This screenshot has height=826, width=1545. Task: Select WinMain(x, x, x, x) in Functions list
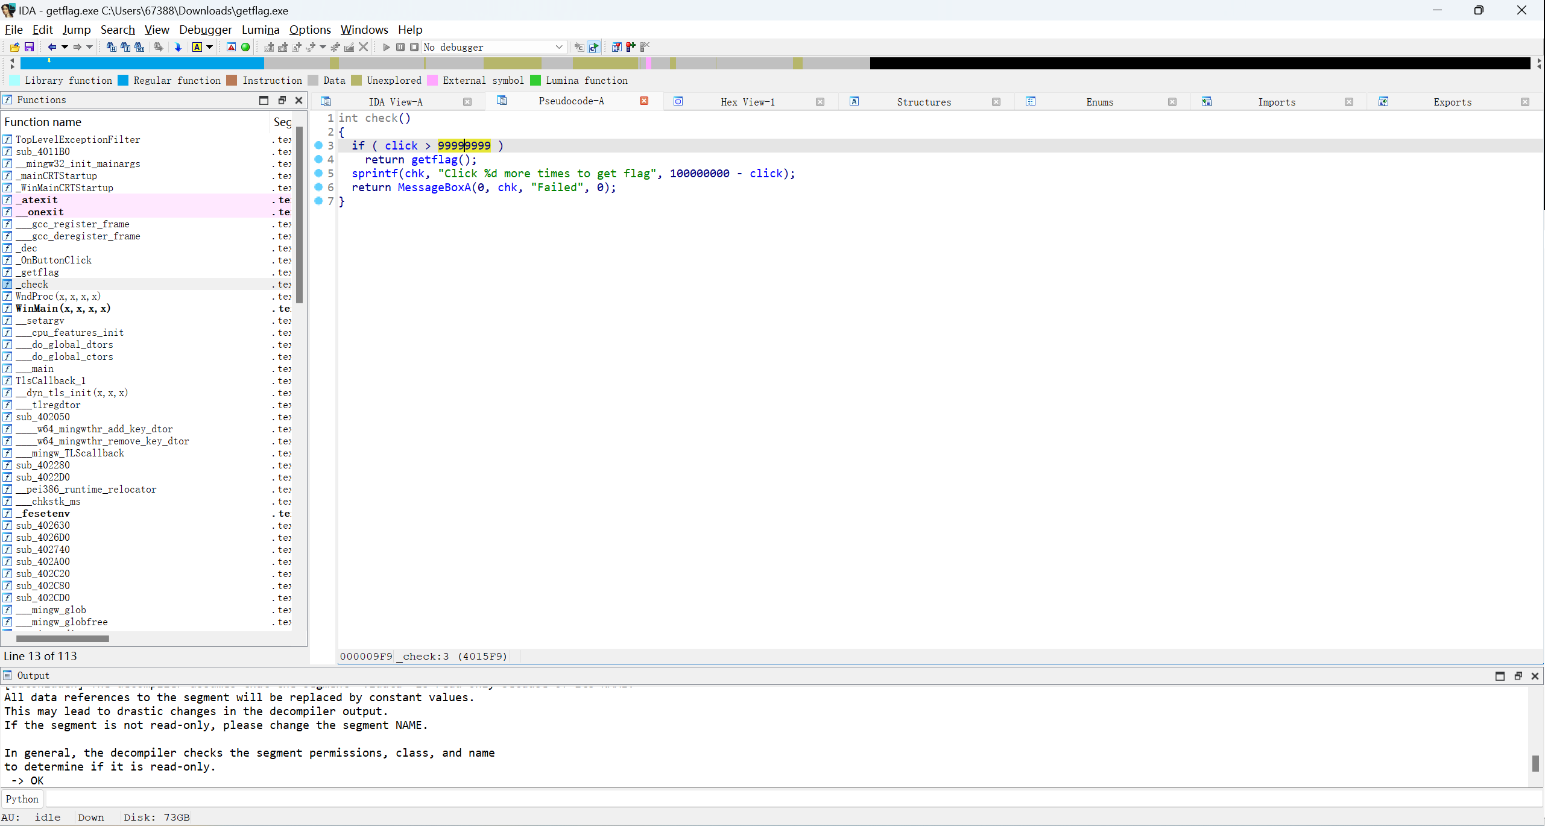tap(147, 308)
